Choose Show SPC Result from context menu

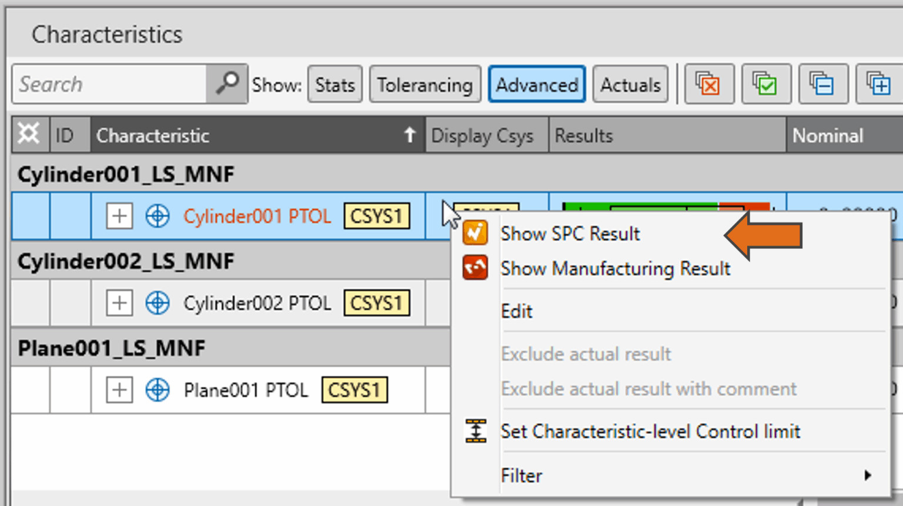pos(570,234)
